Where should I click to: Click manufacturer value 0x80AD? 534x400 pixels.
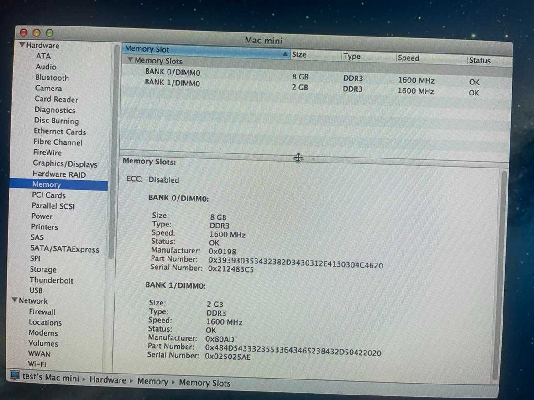(x=220, y=339)
